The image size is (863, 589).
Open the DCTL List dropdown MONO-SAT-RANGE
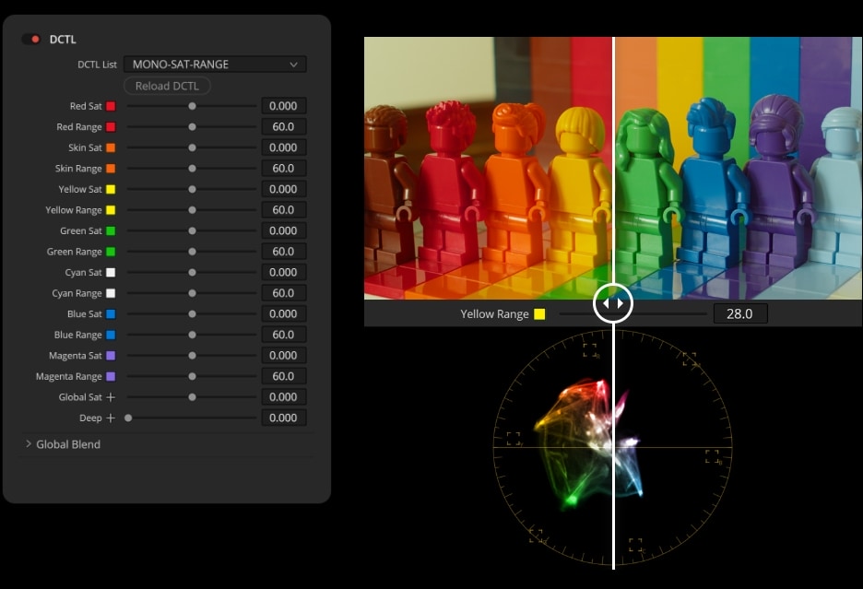[x=215, y=65]
